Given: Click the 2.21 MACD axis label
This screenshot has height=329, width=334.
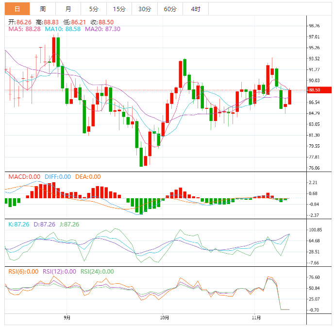Looking at the screenshot, I should [x=313, y=183].
